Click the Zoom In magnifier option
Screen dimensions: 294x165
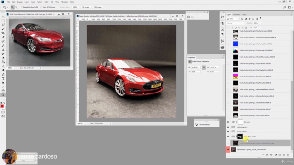pyautogui.click(x=12, y=7)
